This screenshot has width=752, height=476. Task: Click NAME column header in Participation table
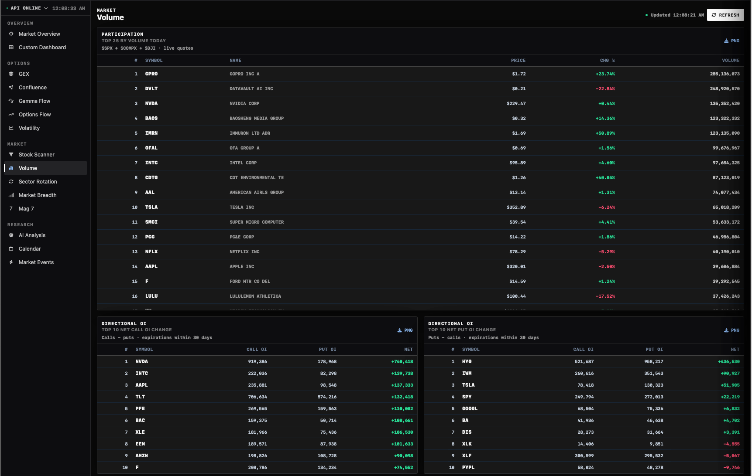(235, 60)
